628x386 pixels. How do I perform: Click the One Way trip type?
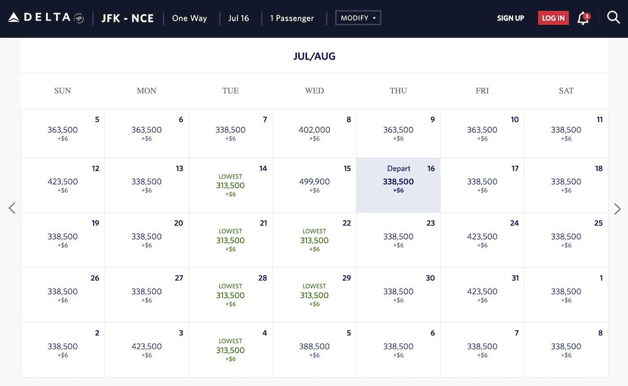click(189, 18)
